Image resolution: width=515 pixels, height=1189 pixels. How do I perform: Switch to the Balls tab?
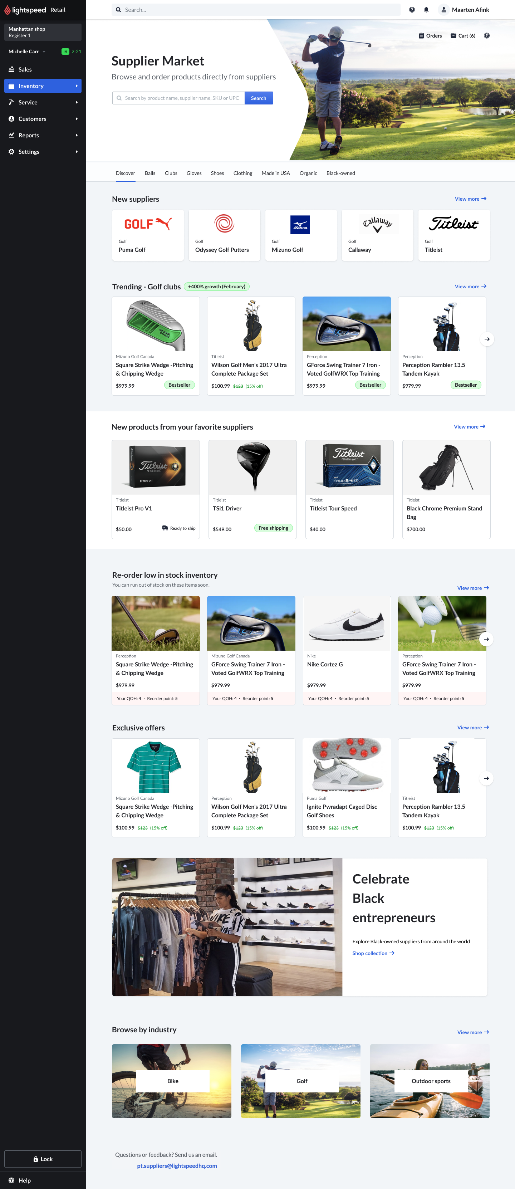pos(150,173)
